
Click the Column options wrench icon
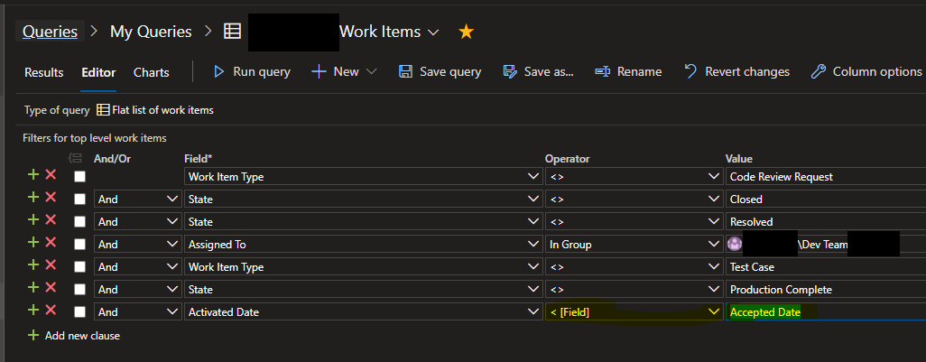[x=819, y=71]
